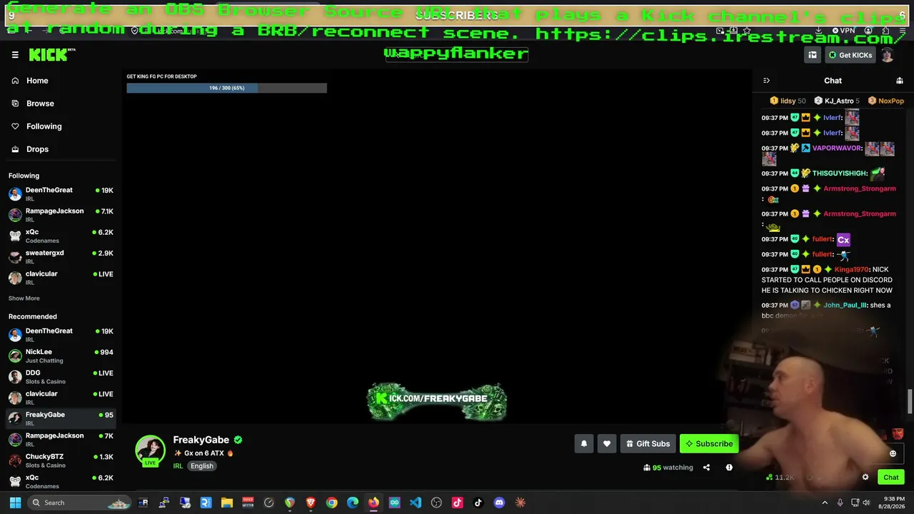Click the Get KICKs button
Image resolution: width=914 pixels, height=514 pixels.
coord(850,55)
